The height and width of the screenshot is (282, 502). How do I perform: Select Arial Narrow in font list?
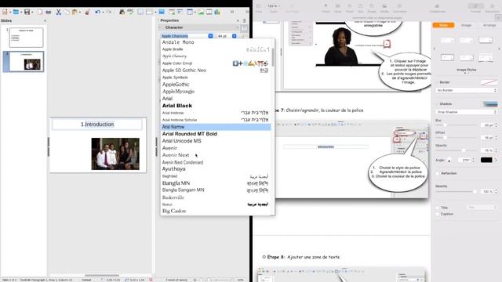tap(216, 127)
